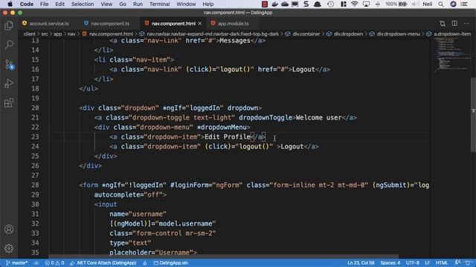Viewport: 476px width, 267px height.
Task: Open the Search panel in the activity bar
Action: 9,44
